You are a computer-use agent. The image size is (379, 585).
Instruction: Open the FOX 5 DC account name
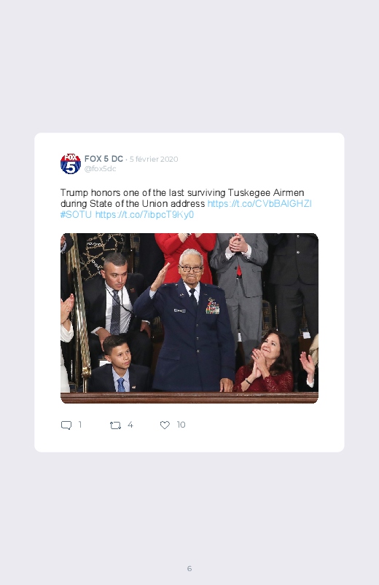pos(103,159)
